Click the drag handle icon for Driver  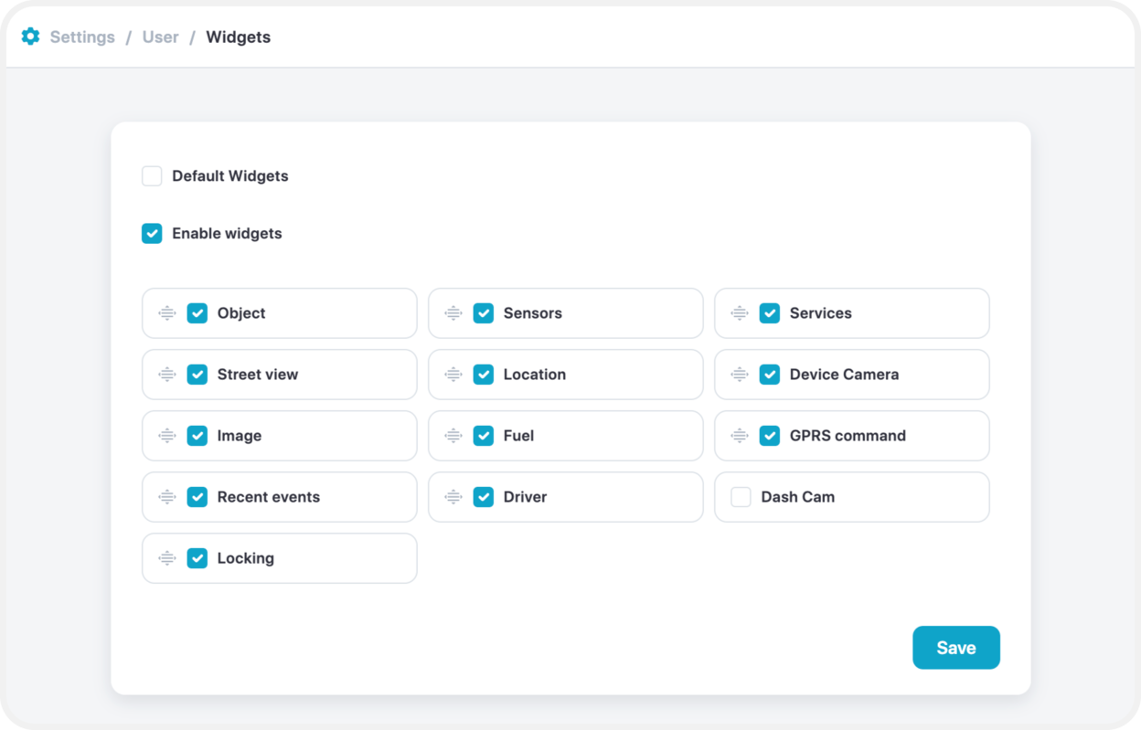[x=453, y=497]
